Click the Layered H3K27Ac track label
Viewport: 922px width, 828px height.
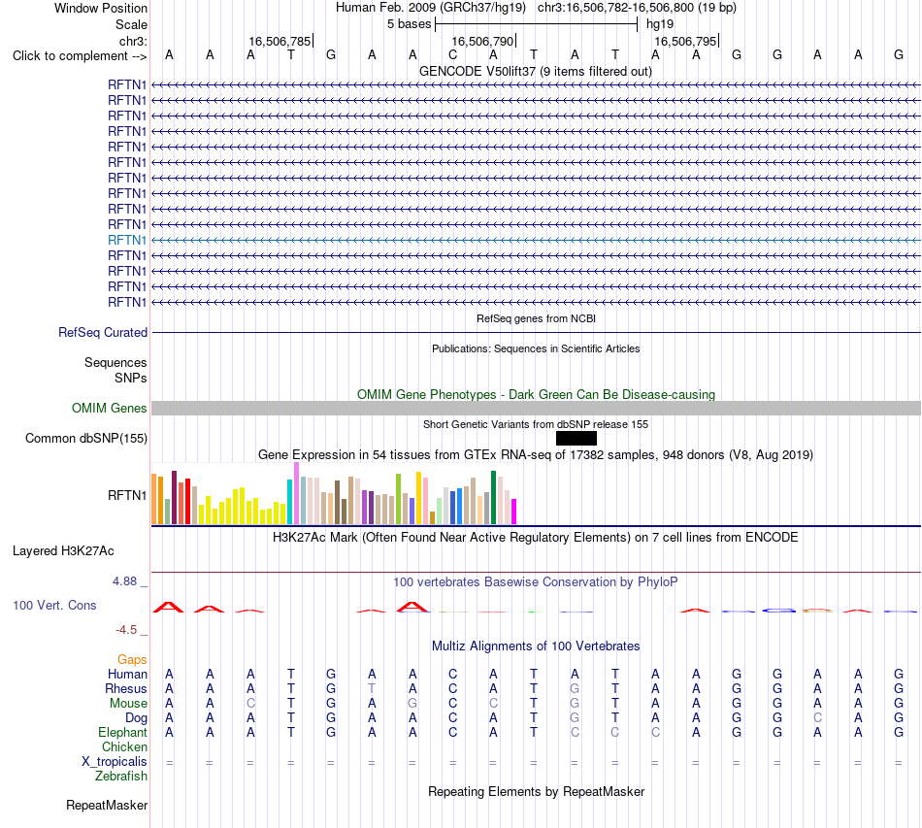coord(63,551)
